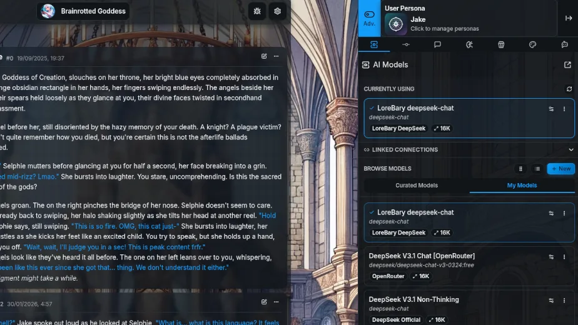Click the Jake persona avatar image
This screenshot has height=325, width=578.
click(x=395, y=24)
